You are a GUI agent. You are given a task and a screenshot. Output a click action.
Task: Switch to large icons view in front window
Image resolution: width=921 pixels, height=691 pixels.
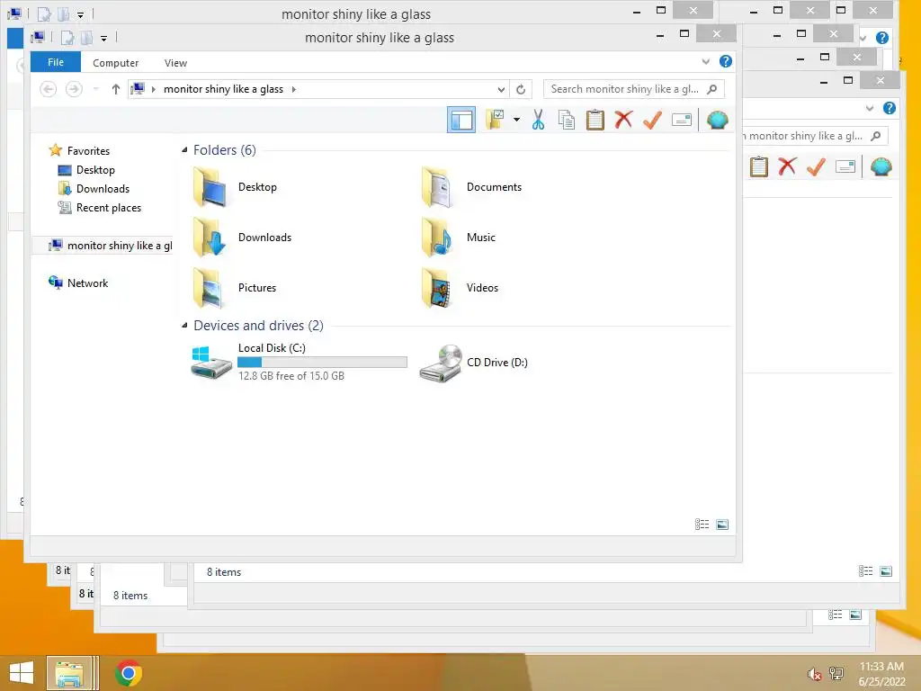coord(722,525)
